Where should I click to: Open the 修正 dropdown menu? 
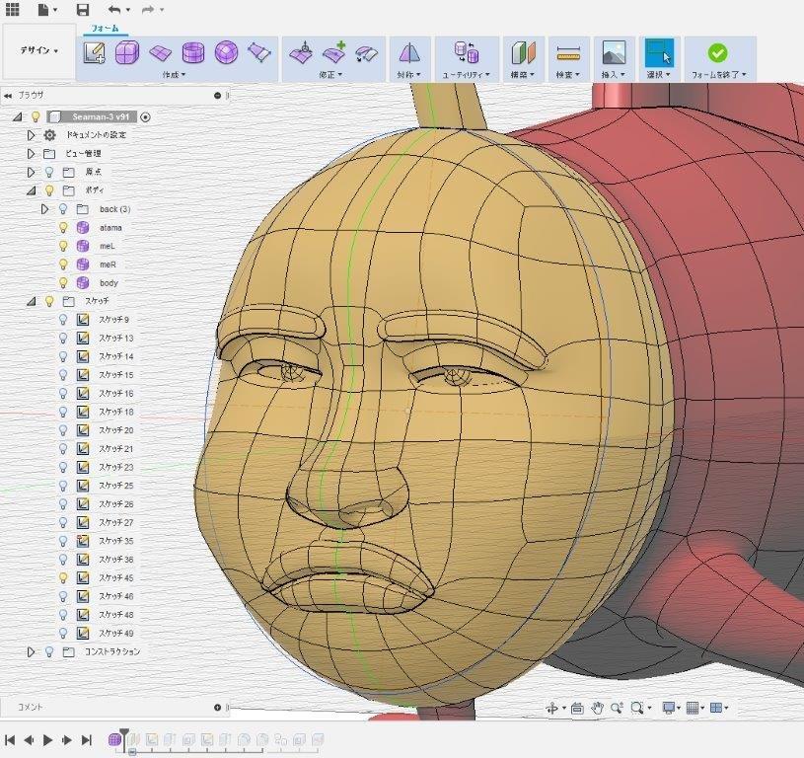330,75
